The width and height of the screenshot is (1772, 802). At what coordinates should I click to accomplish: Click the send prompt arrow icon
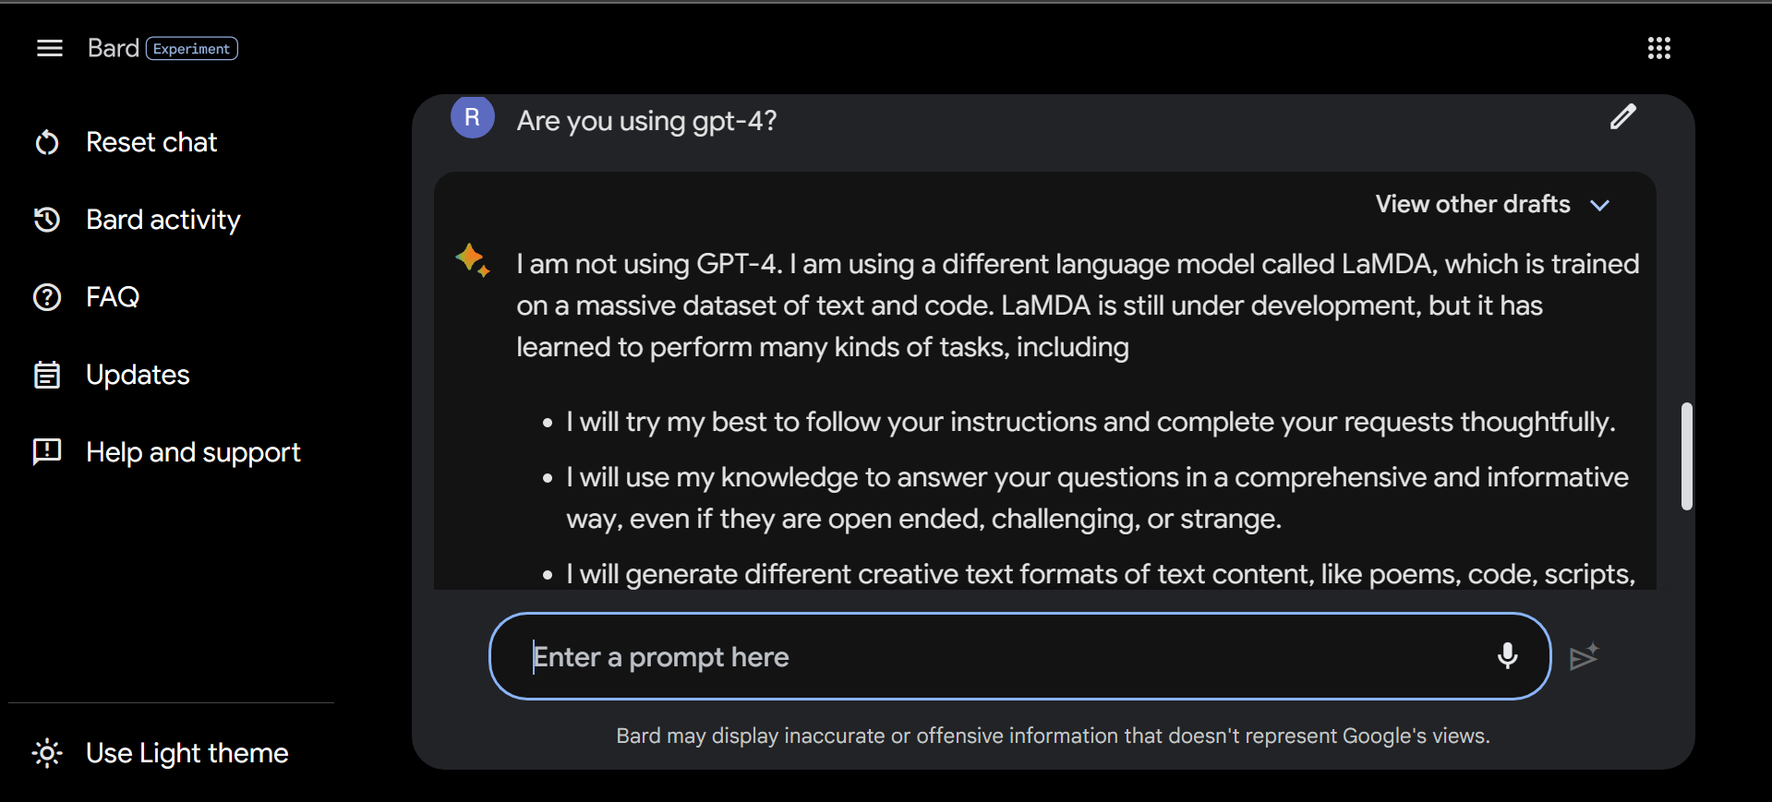pyautogui.click(x=1584, y=656)
